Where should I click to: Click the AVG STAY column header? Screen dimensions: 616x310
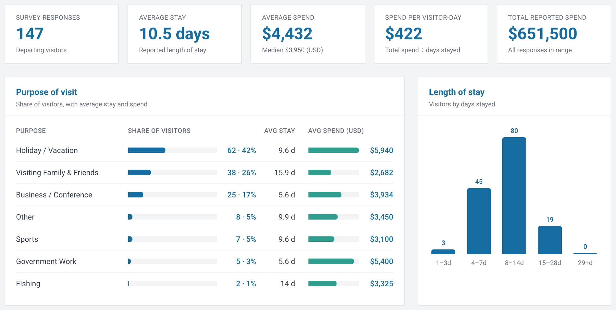click(280, 131)
